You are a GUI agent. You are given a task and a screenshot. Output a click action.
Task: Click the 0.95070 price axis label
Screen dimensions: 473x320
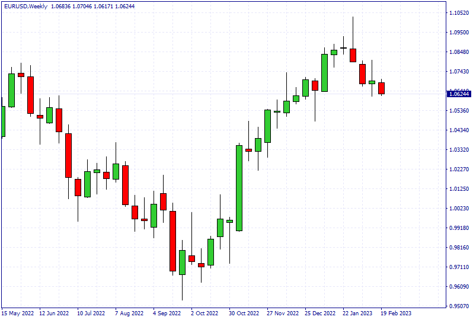[x=459, y=306]
